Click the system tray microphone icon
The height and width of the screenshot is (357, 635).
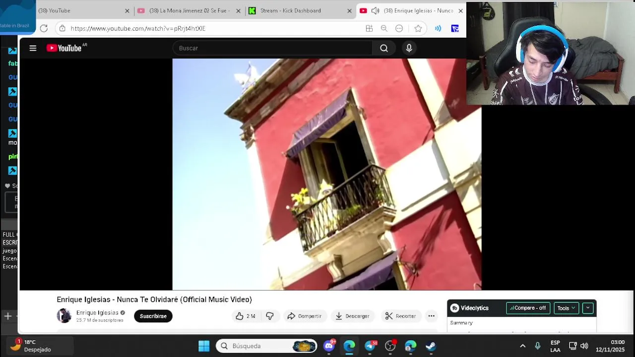537,346
